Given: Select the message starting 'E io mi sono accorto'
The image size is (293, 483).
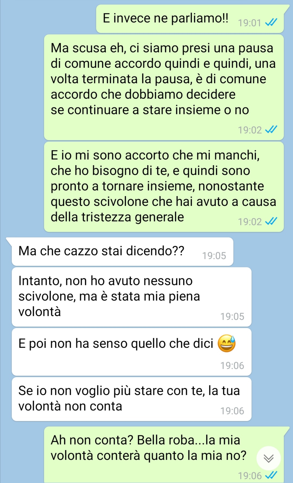Looking at the screenshot, I should click(x=164, y=187).
